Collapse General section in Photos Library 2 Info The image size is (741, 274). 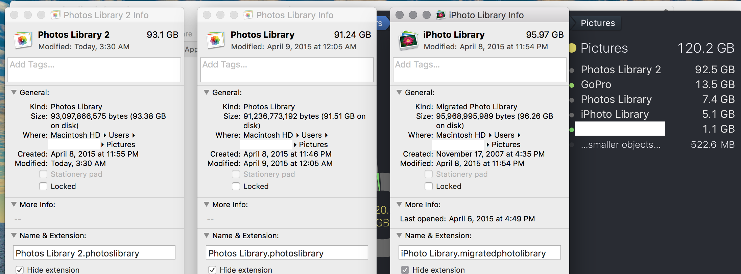[14, 92]
